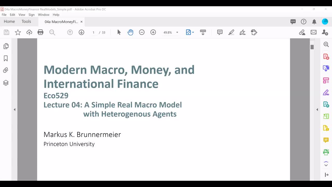Open the Organize Pages tool in right pane
Viewport: 332px width, 187px height.
tap(326, 81)
